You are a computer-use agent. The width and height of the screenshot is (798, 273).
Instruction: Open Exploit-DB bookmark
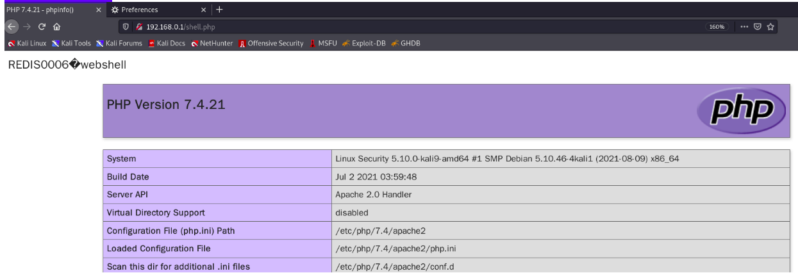coord(363,44)
